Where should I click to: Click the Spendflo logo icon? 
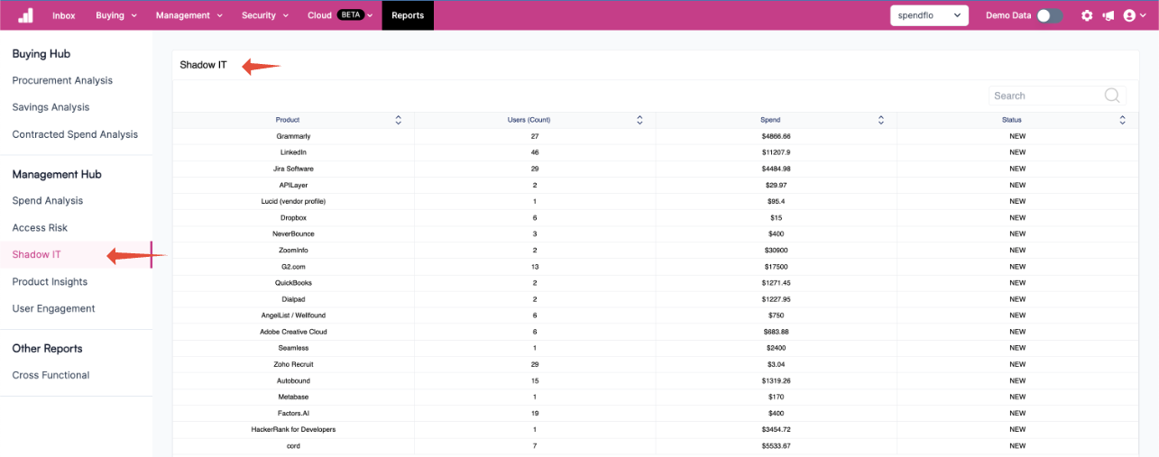point(25,15)
